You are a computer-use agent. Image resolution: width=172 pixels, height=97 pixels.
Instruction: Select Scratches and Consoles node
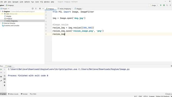12,26
